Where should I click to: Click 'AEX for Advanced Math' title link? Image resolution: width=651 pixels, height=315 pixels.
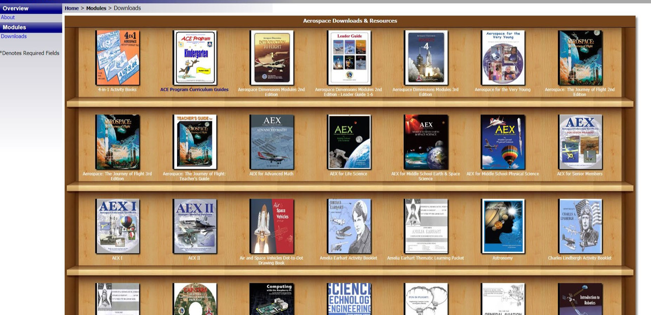272,174
